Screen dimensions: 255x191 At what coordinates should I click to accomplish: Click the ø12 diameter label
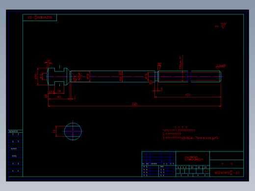(x=41, y=76)
